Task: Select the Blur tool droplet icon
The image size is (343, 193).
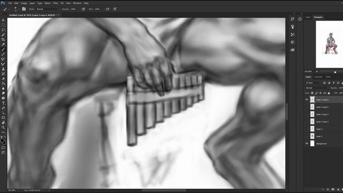Action: coord(3,88)
